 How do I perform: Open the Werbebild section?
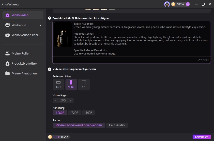point(23,25)
